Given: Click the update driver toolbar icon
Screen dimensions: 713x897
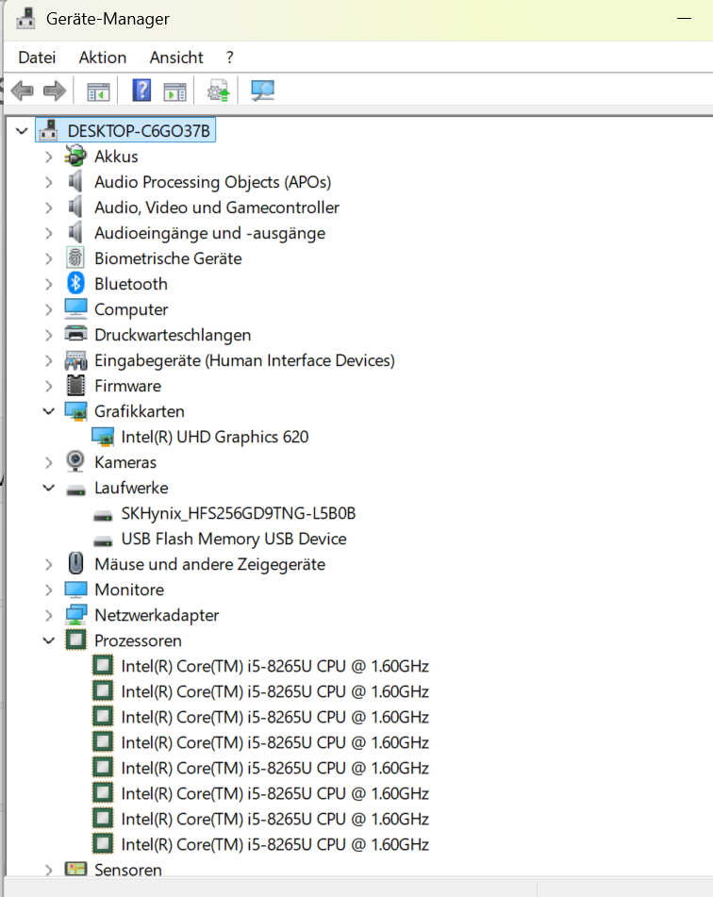Looking at the screenshot, I should [x=218, y=91].
